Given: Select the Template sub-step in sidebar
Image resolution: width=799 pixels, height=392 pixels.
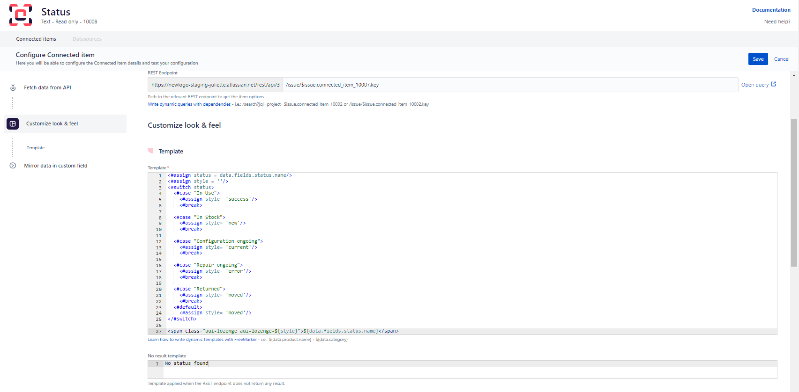Looking at the screenshot, I should (36, 148).
